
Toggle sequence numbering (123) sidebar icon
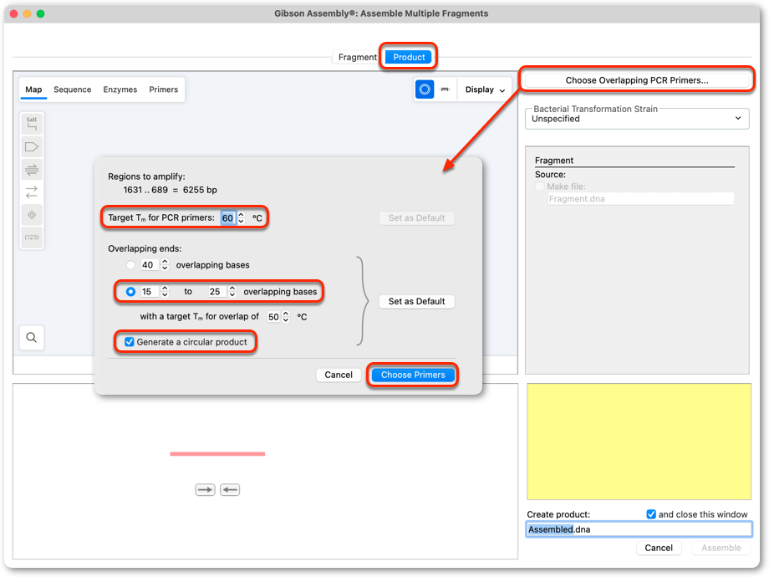pyautogui.click(x=32, y=237)
